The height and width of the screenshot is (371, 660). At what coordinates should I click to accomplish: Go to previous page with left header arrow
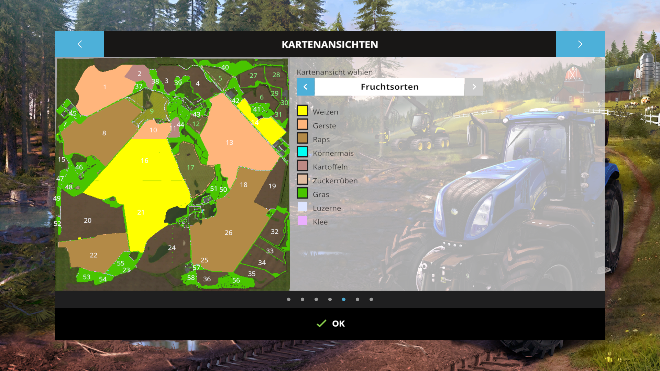79,44
